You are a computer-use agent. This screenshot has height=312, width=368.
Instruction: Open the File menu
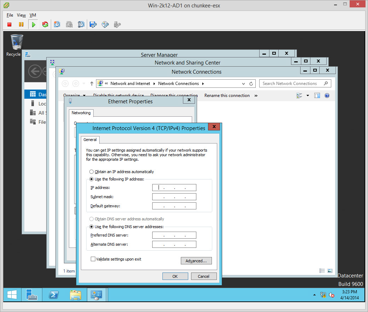[10, 15]
